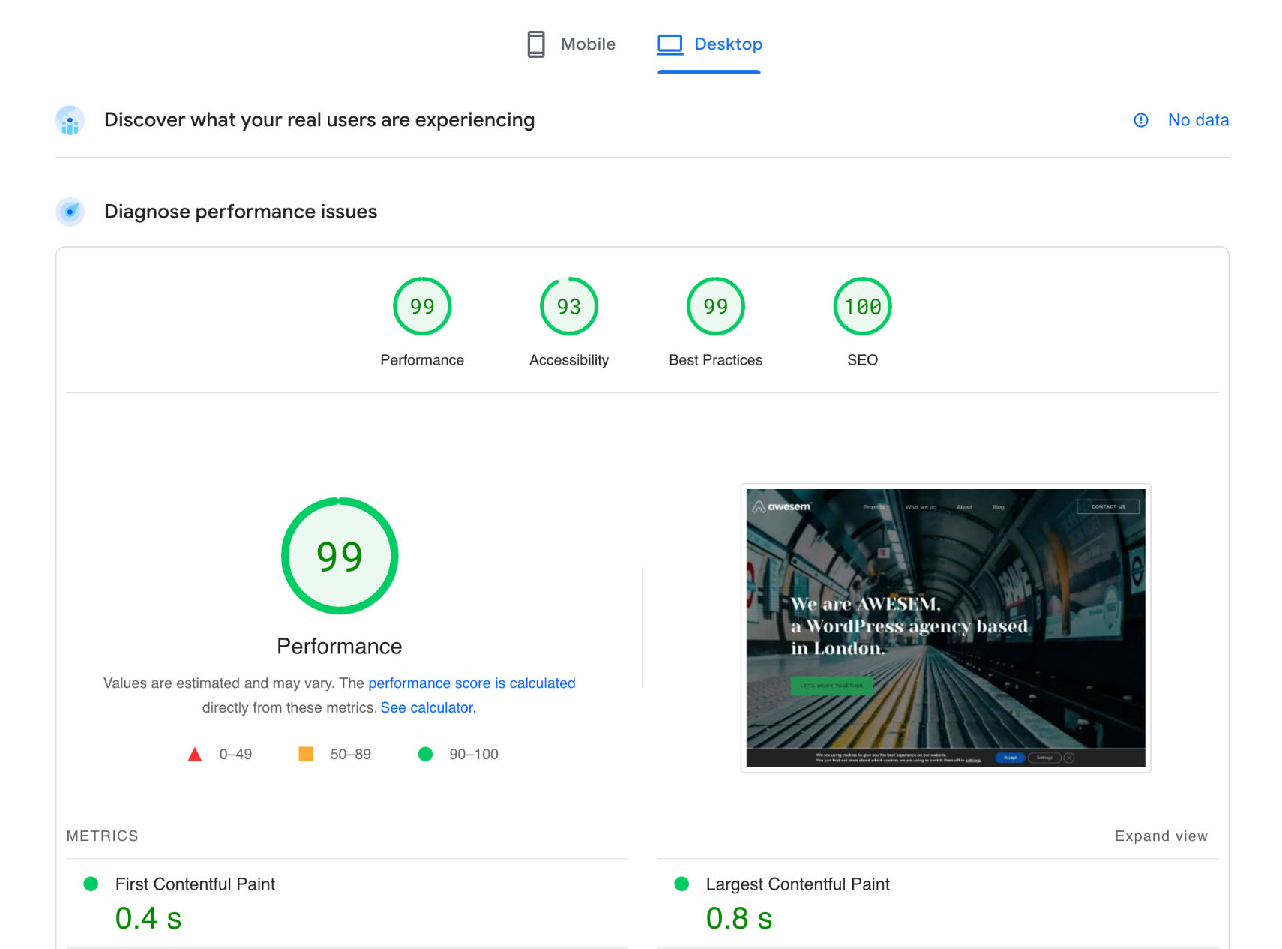Click 'Diagnose performance issues' heading
Screen dimensions: 1282x949
tap(241, 212)
